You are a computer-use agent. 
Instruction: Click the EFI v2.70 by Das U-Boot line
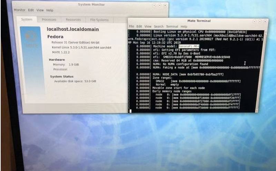point(164,54)
